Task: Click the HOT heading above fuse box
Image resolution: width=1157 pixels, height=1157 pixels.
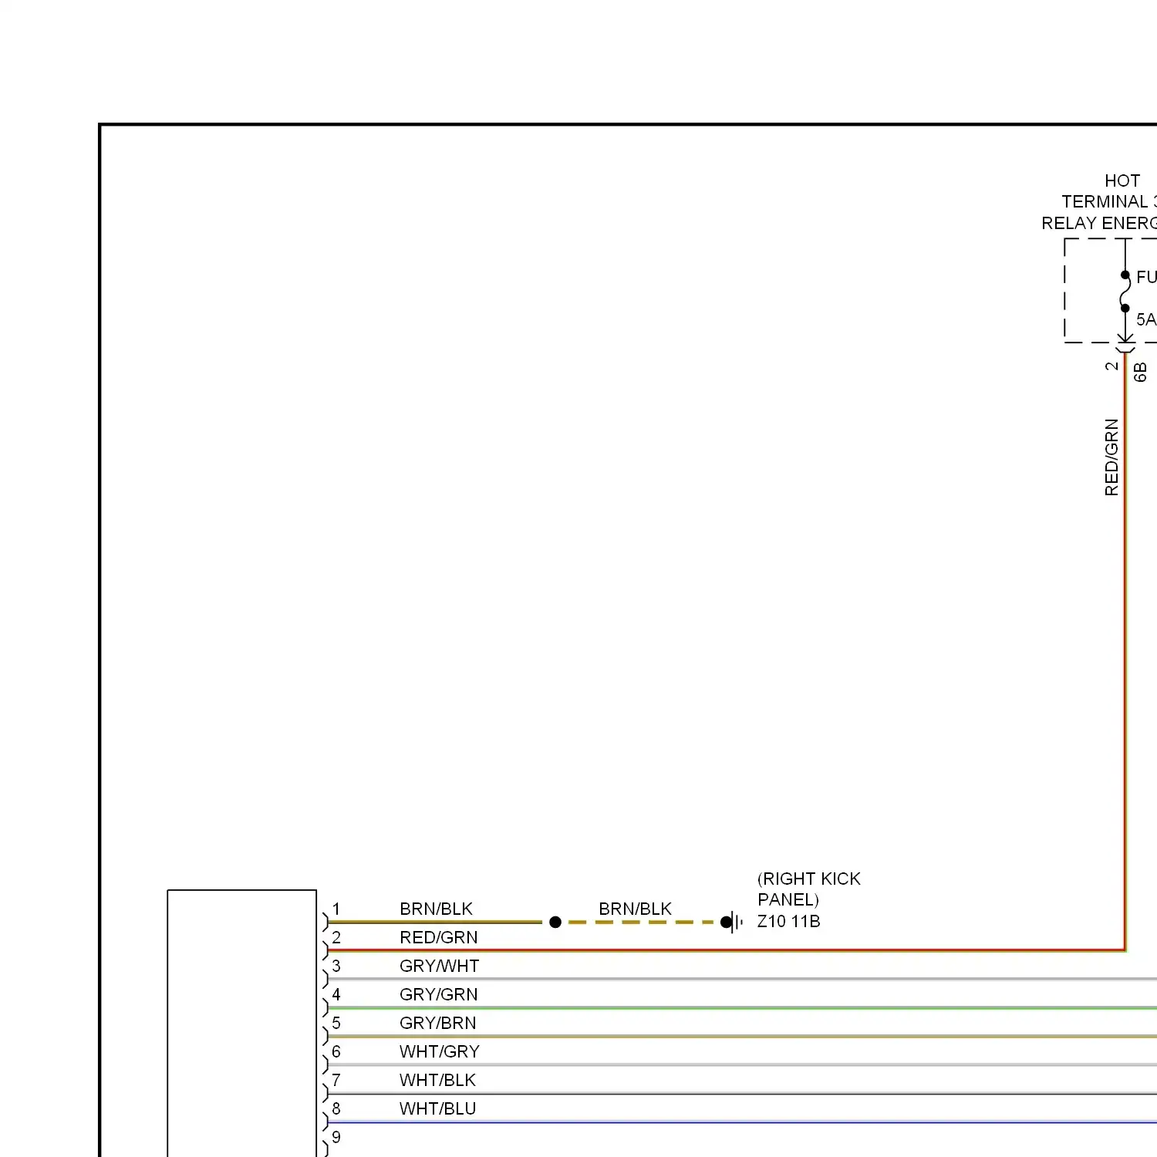Action: pyautogui.click(x=1122, y=180)
